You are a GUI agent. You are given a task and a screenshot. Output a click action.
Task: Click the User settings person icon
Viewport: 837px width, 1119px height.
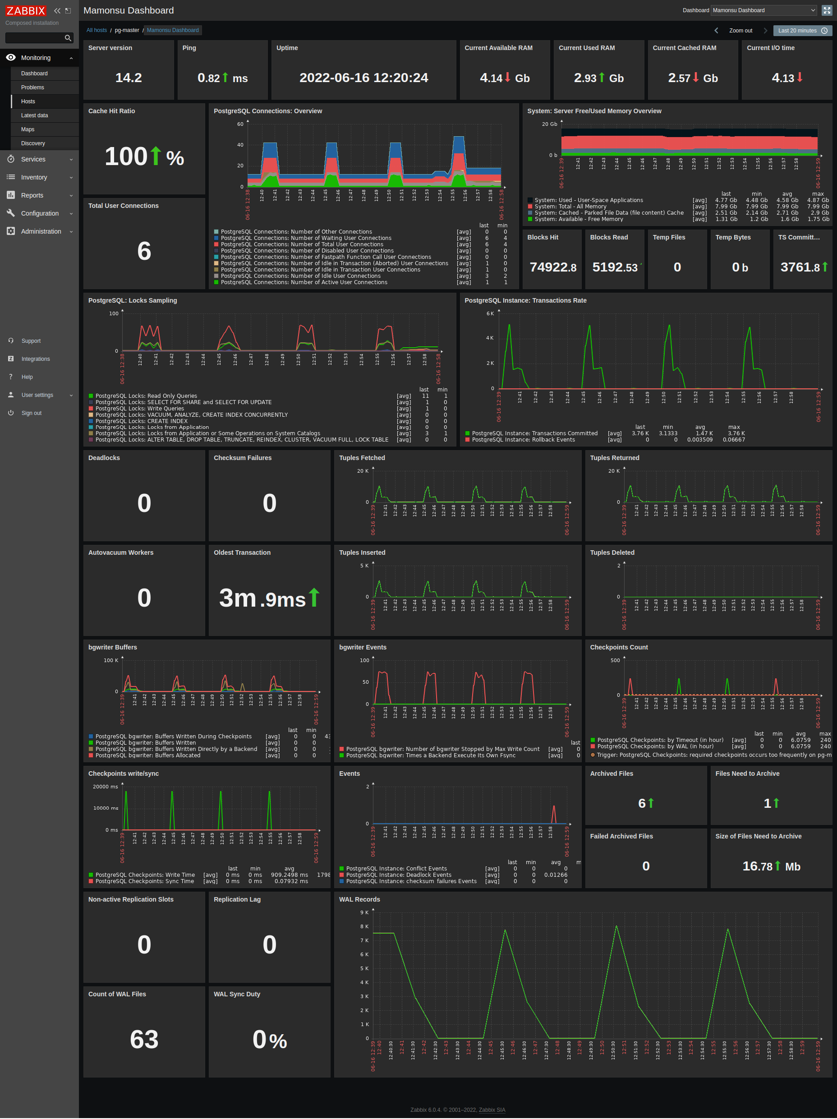11,395
